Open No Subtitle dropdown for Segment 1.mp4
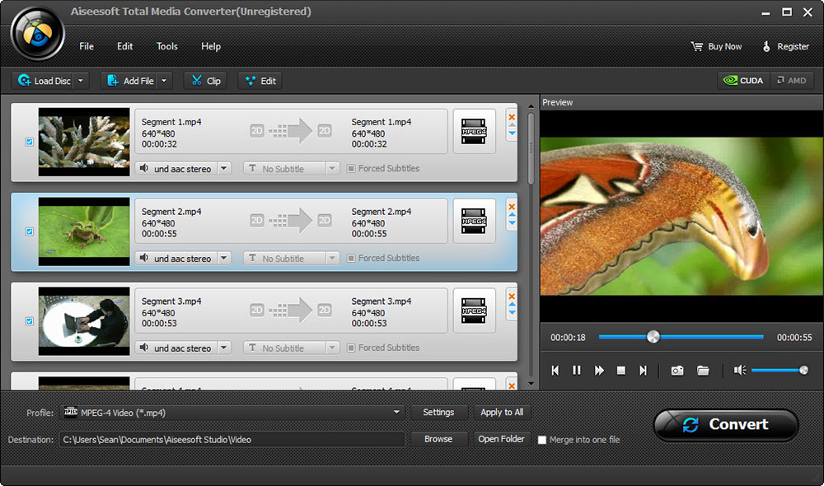This screenshot has height=486, width=824. 331,169
